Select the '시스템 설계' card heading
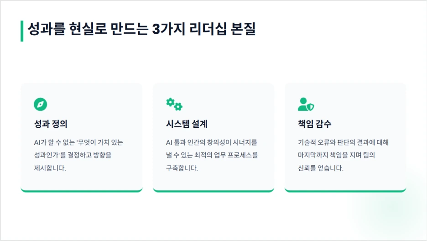 tap(186, 124)
